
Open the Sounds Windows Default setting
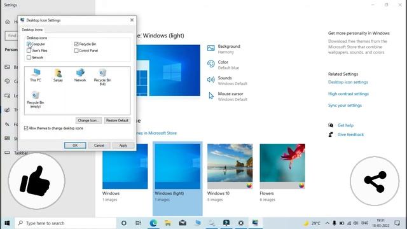click(227, 81)
